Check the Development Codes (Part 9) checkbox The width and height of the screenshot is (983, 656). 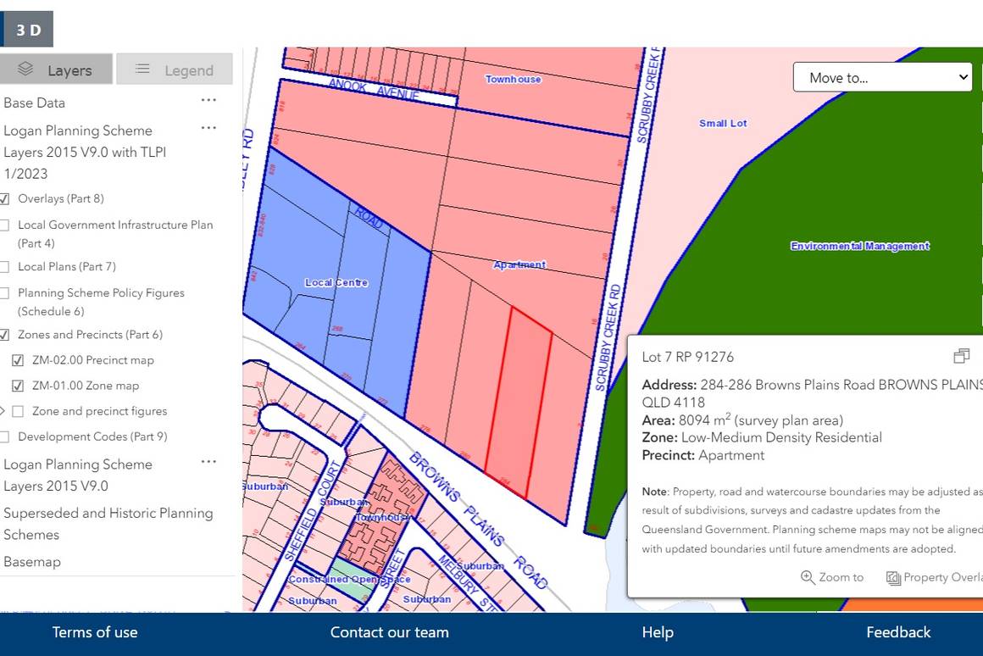(4, 437)
